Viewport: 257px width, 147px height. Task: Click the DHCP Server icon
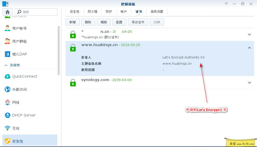pos(7,115)
